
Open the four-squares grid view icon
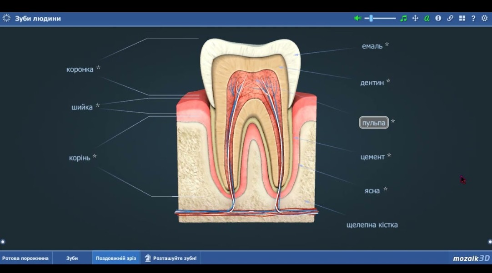pos(462,18)
